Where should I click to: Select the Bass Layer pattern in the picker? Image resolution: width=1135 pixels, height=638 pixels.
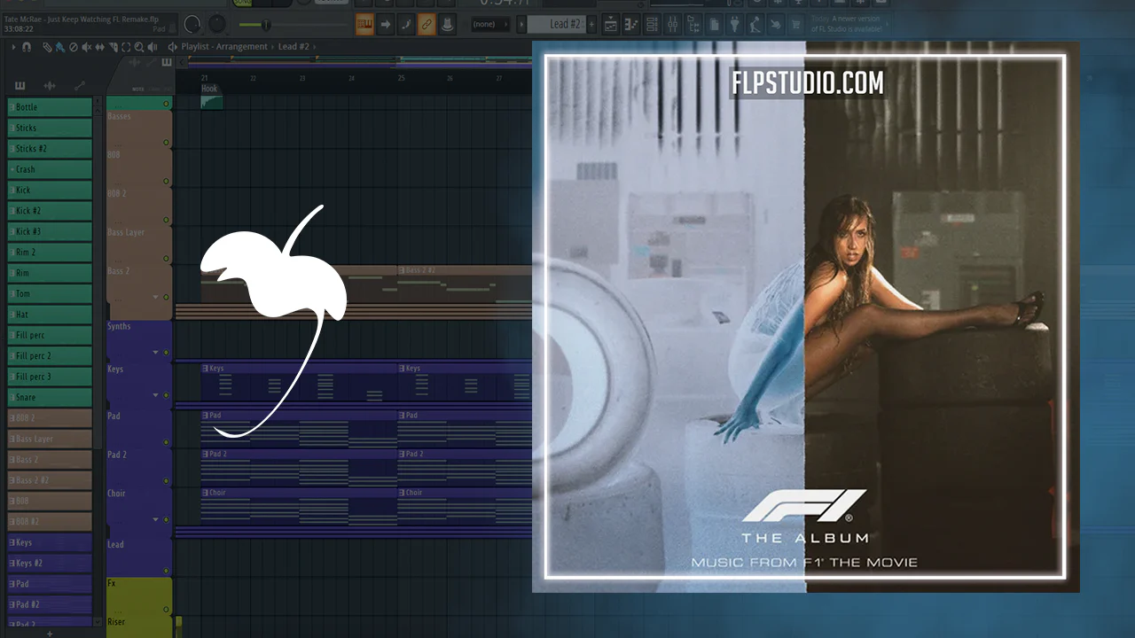tap(50, 439)
